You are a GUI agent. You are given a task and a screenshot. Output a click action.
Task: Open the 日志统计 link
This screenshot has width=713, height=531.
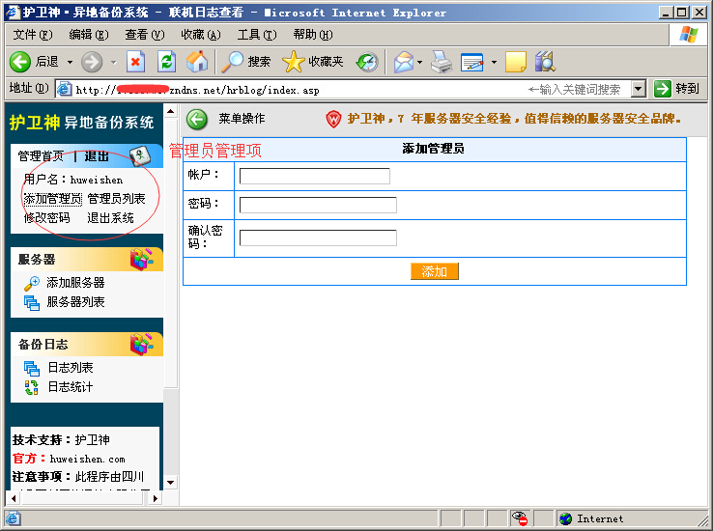[x=71, y=387]
